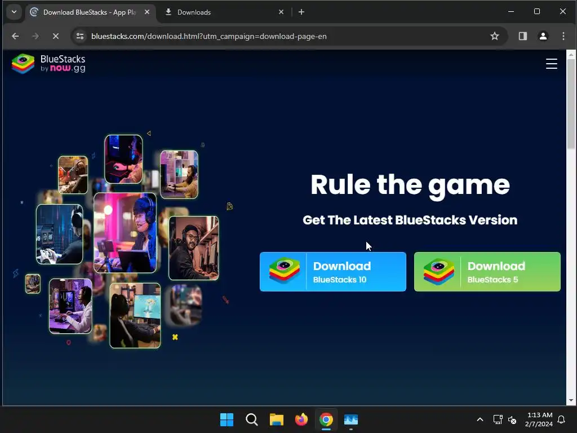Screen dimensions: 577x433
Task: Bookmark this page with the star
Action: pos(495,36)
